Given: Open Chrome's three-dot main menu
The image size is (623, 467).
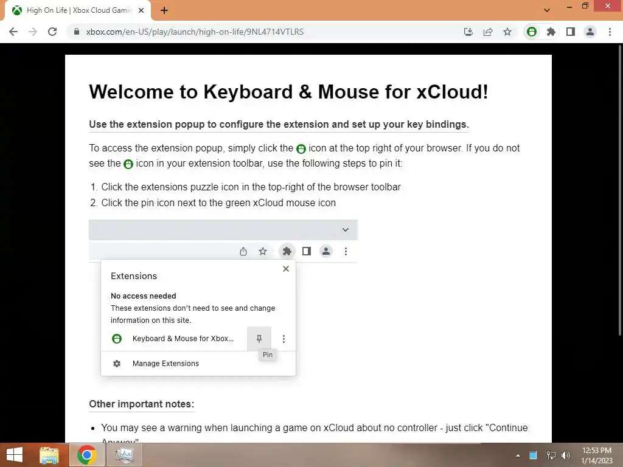Looking at the screenshot, I should pos(610,32).
